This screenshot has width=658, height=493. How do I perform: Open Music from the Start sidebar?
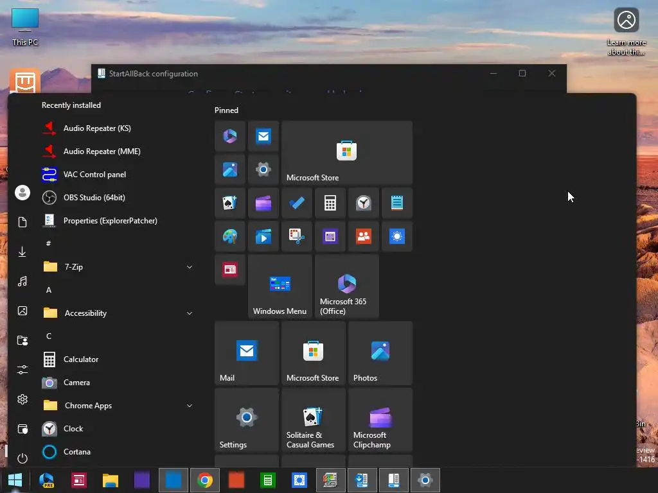coord(22,281)
